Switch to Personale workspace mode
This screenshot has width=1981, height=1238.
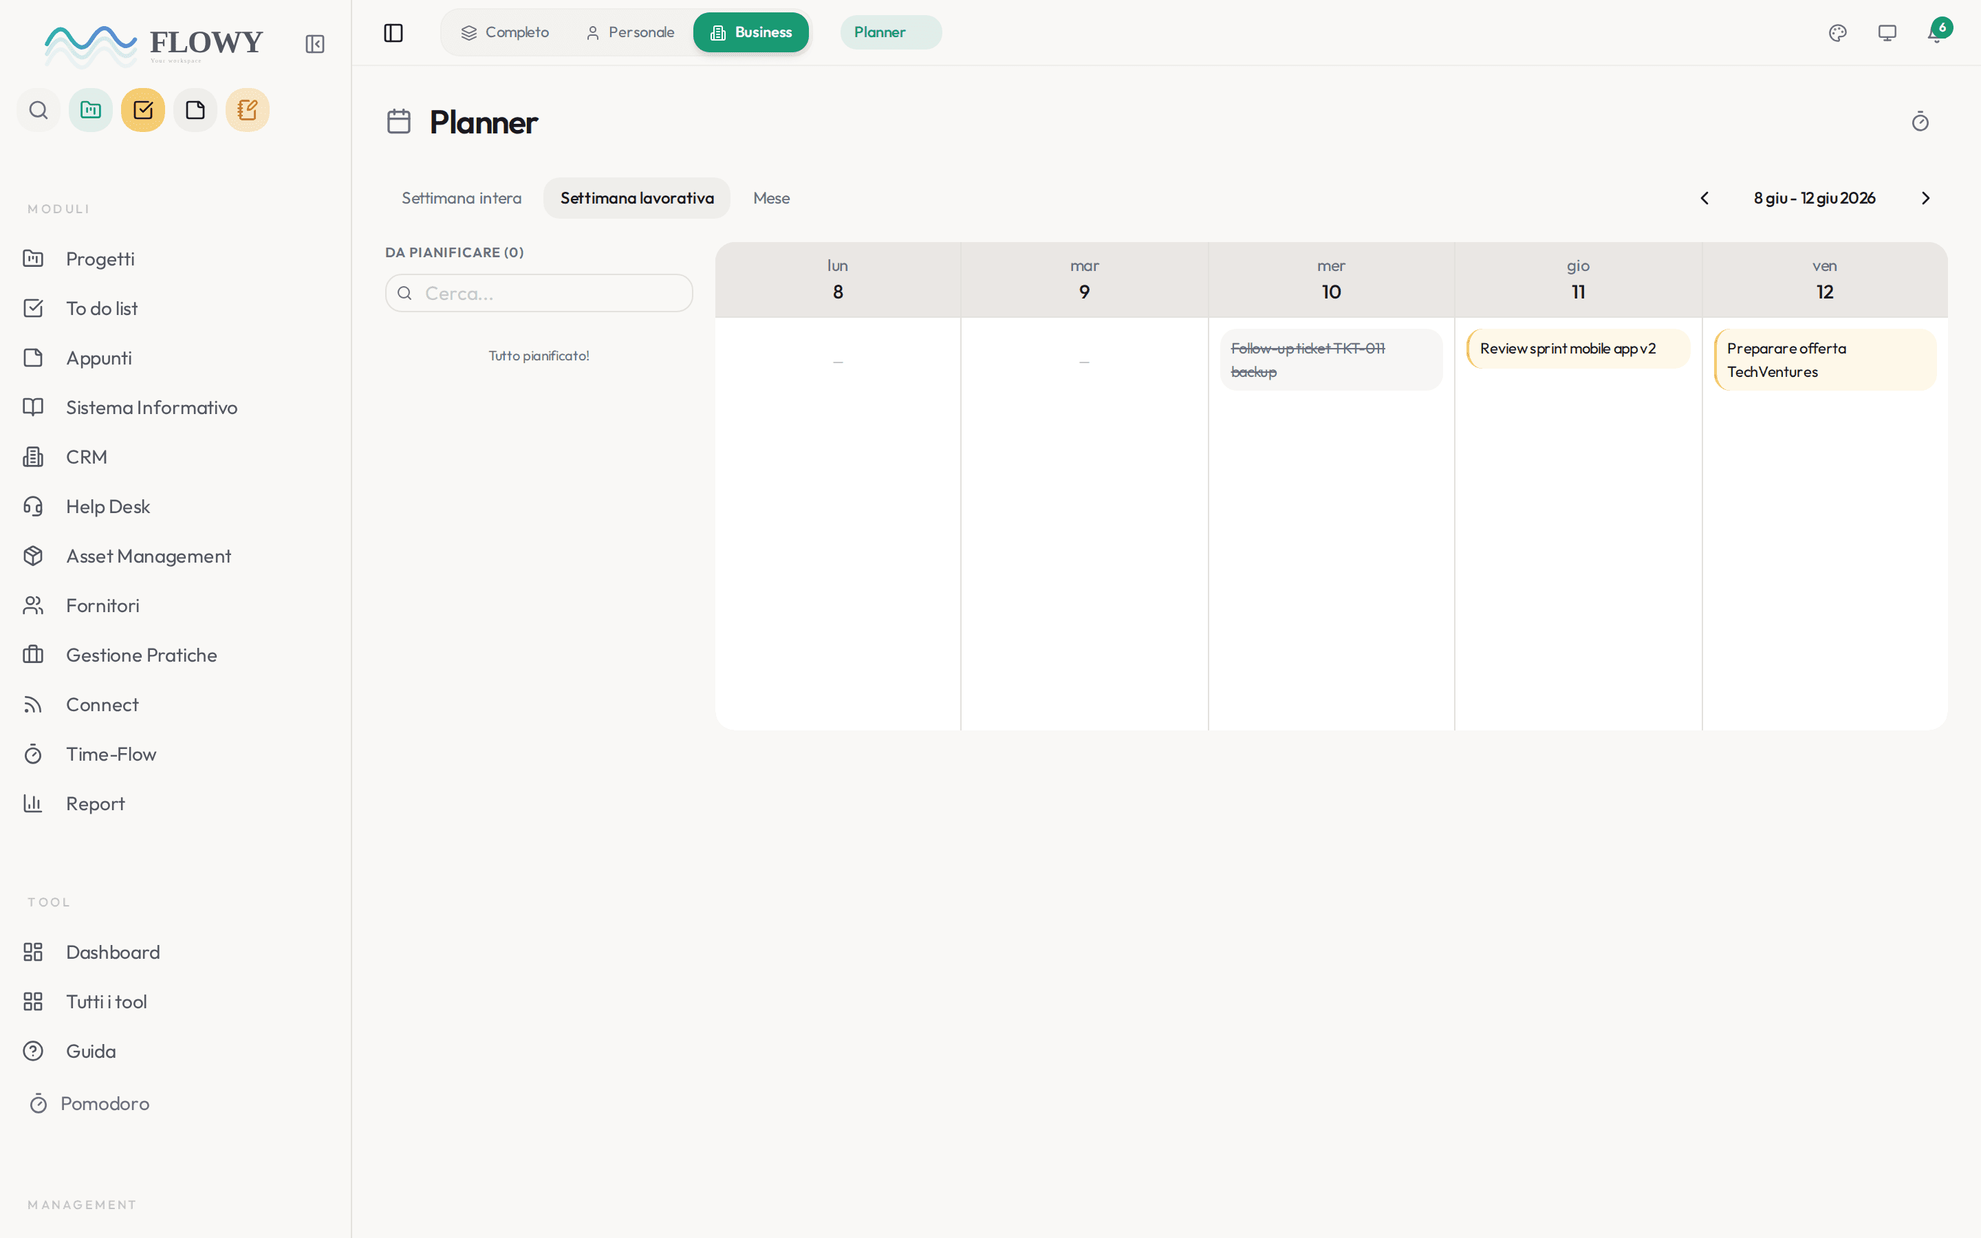click(630, 33)
